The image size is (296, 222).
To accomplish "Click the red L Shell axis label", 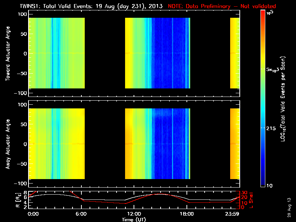I will point(251,200).
